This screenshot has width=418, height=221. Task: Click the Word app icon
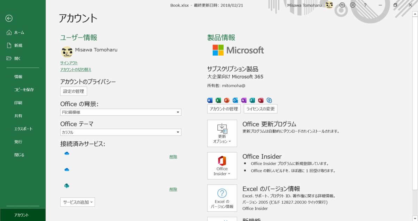coord(210,100)
